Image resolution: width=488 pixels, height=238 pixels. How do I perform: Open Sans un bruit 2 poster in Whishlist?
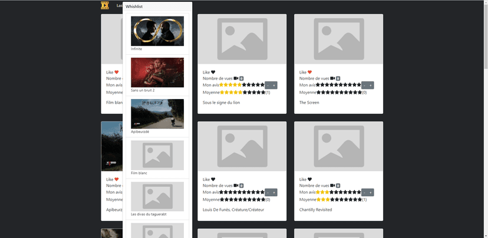[x=157, y=72]
